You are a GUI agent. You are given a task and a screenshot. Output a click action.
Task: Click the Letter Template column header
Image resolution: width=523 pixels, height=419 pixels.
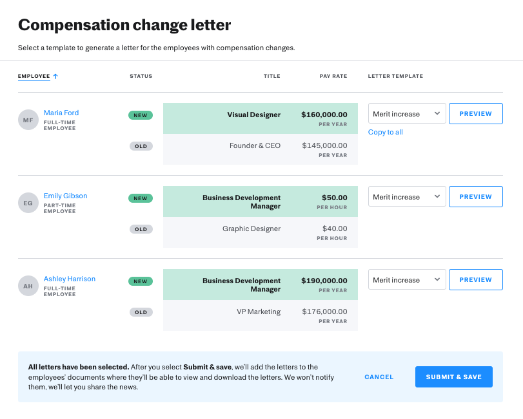tap(395, 77)
